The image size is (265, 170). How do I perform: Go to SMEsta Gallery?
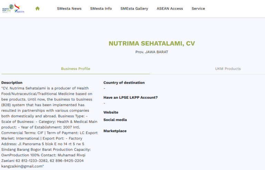pyautogui.click(x=134, y=9)
